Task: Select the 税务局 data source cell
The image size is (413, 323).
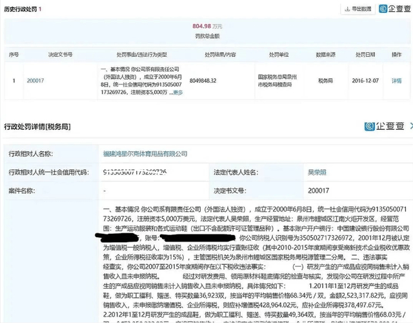Action: point(325,81)
